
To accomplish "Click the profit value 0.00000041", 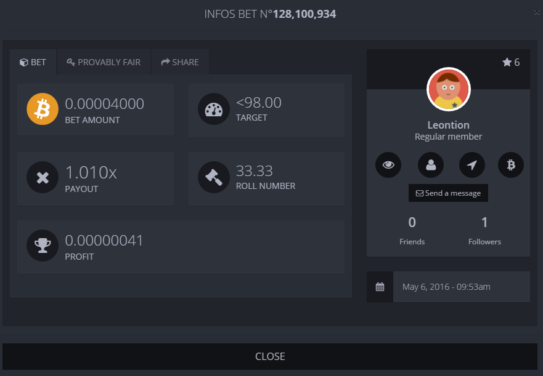I will (x=104, y=241).
